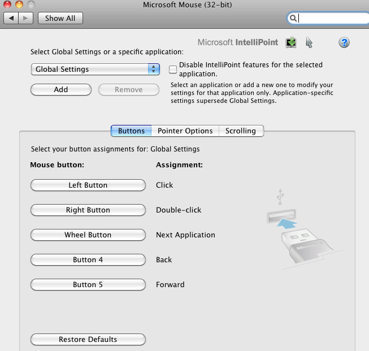369x351 pixels.
Task: Click the mouse pointer icon near IntelliPoint
Action: click(309, 42)
